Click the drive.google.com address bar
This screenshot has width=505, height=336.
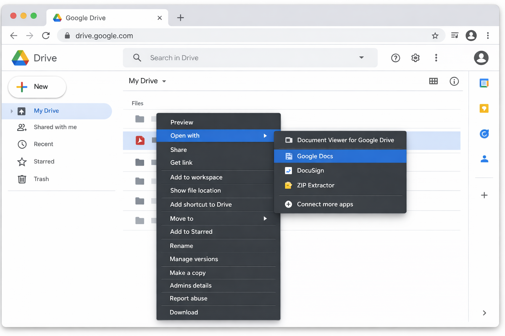[251, 35]
